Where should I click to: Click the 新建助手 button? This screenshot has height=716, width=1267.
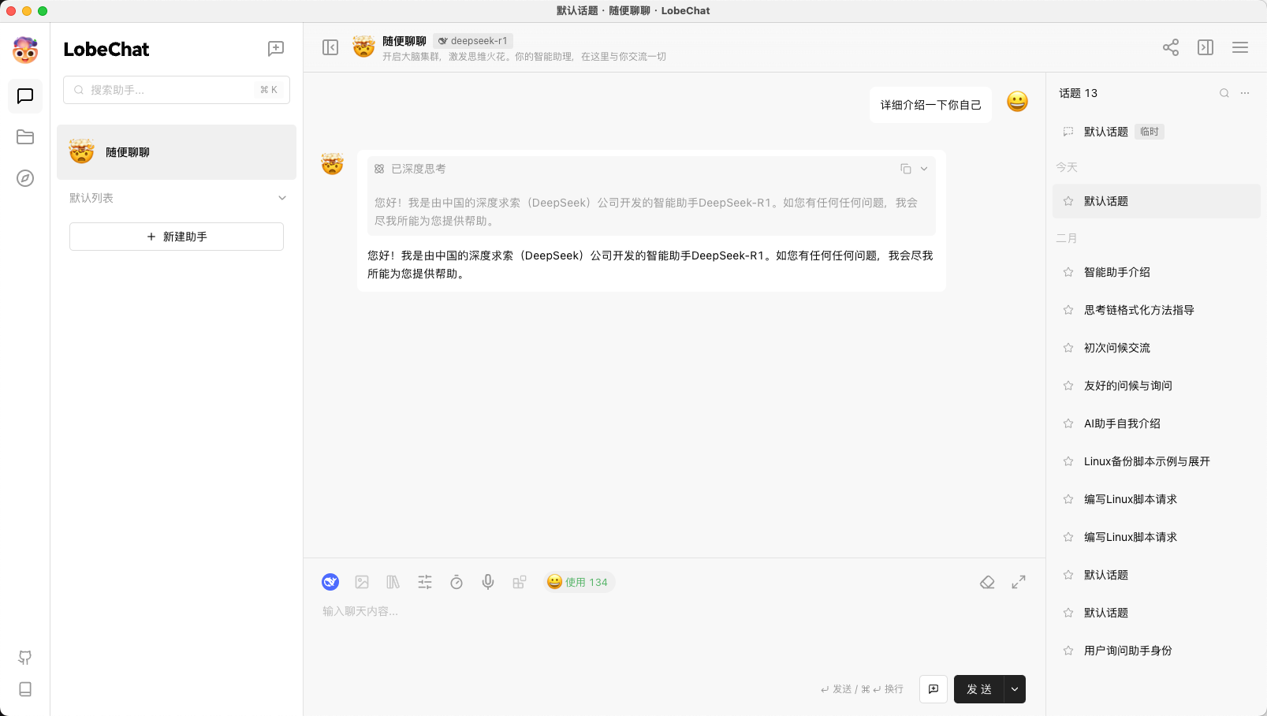(177, 237)
